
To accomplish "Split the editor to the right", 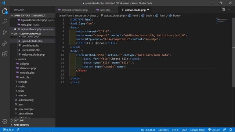I will click(223, 10).
